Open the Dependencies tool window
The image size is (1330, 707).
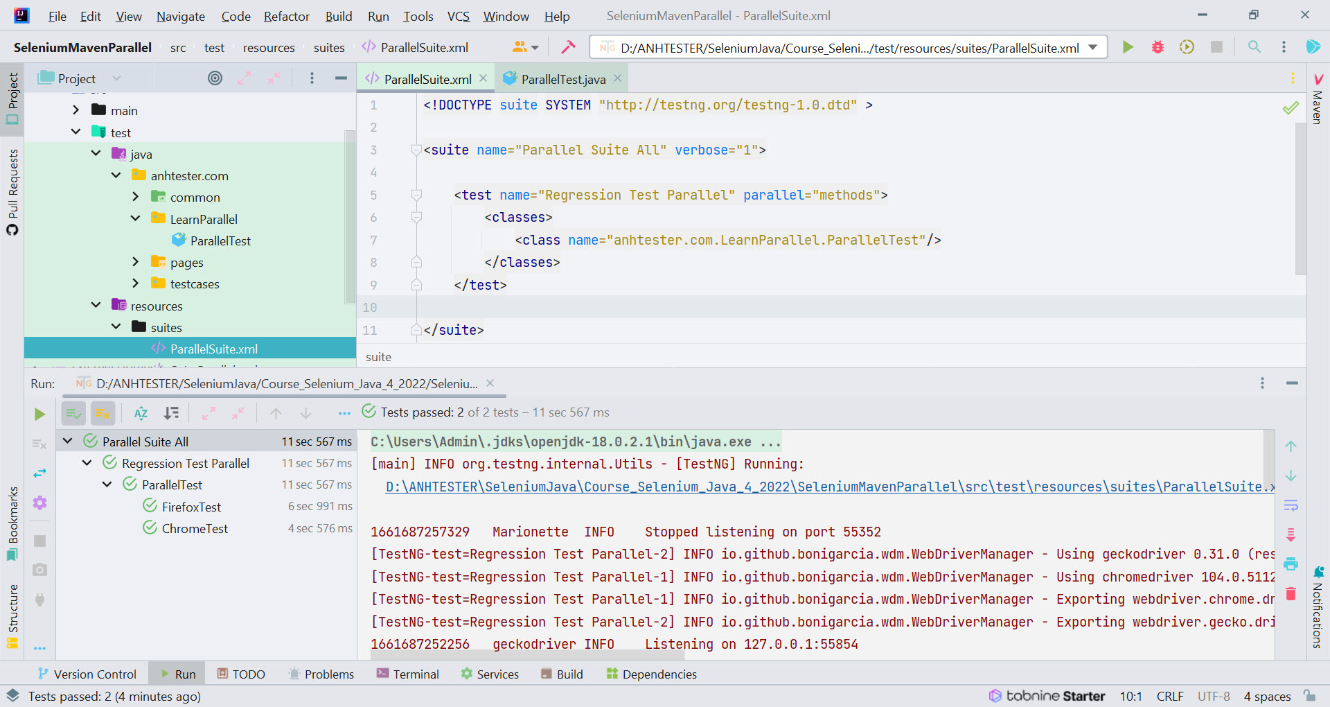tap(651, 674)
